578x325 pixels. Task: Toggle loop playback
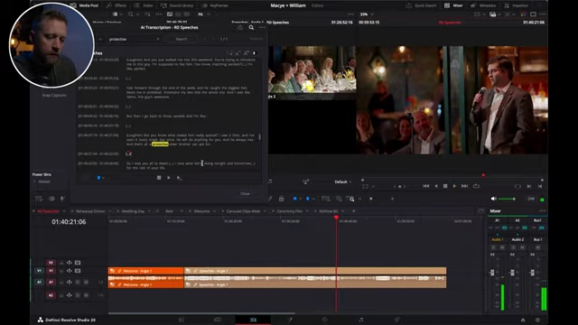pos(476,186)
